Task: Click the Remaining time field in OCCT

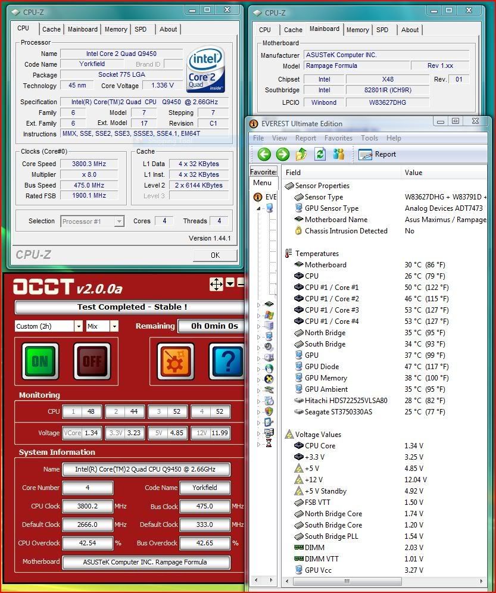Action: 213,326
